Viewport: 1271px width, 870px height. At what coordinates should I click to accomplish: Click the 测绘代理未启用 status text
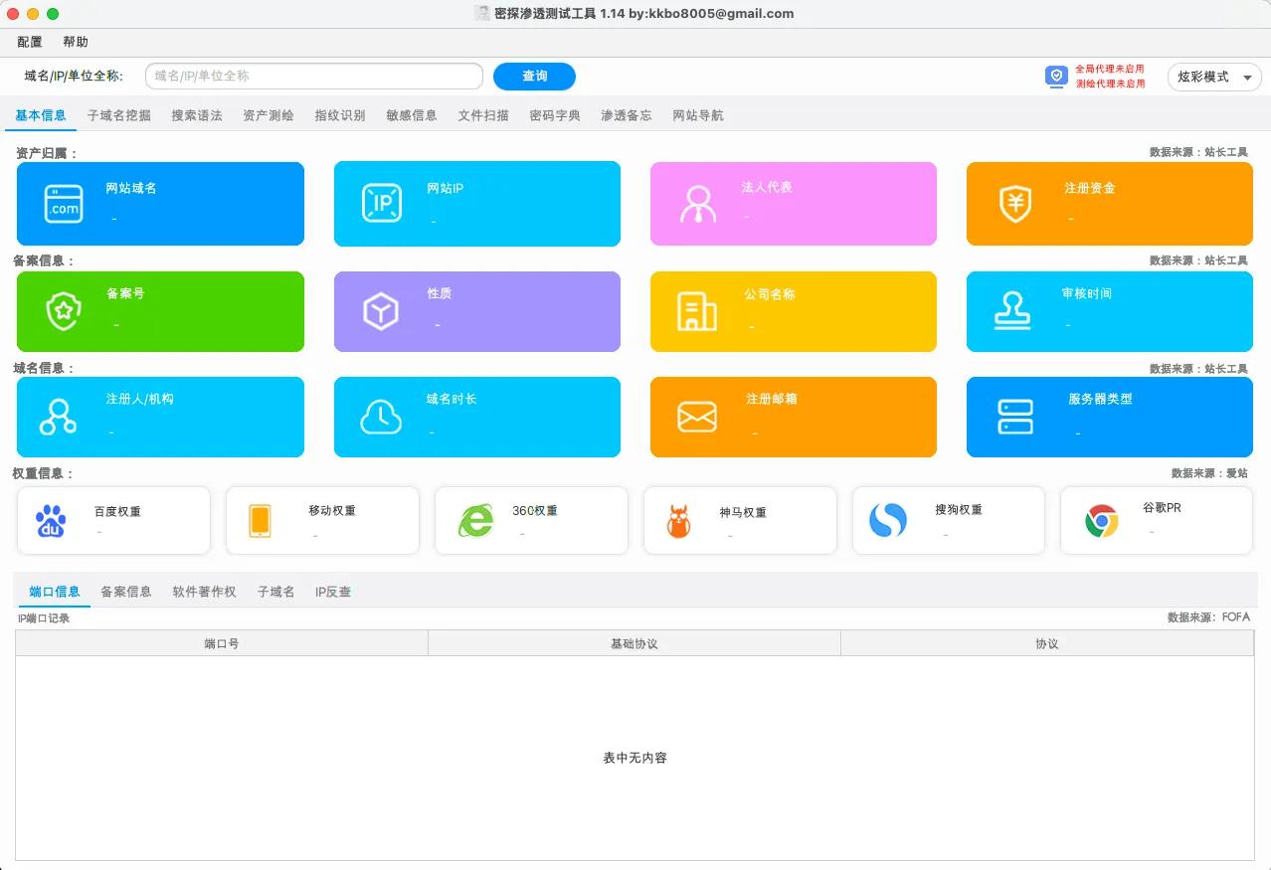(x=1110, y=84)
